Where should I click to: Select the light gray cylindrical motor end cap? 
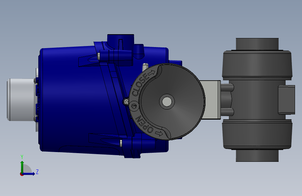tap(21, 100)
